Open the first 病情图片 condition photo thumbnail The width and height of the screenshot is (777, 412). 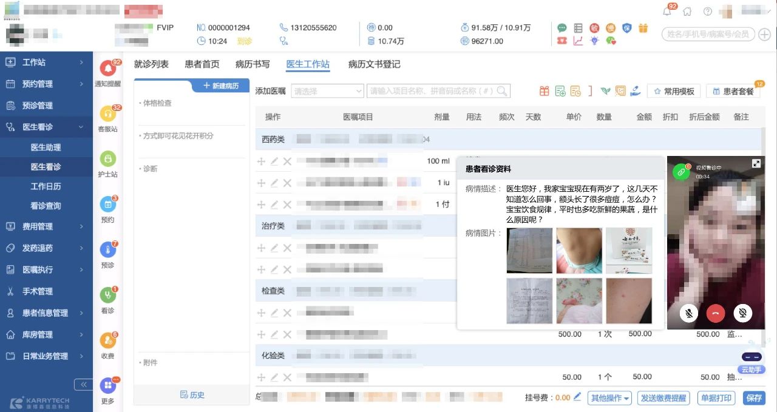point(529,249)
